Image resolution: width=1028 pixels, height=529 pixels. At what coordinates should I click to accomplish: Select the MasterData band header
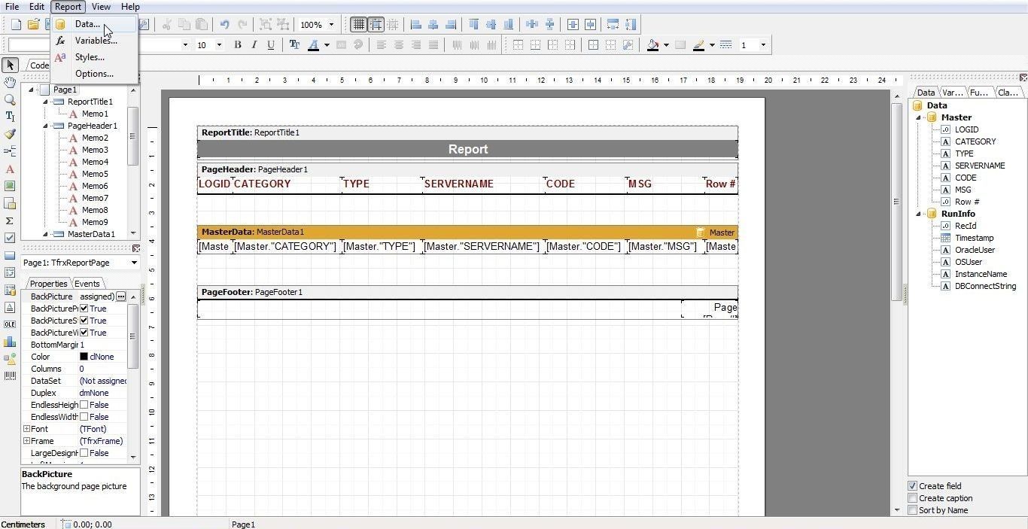pos(467,232)
